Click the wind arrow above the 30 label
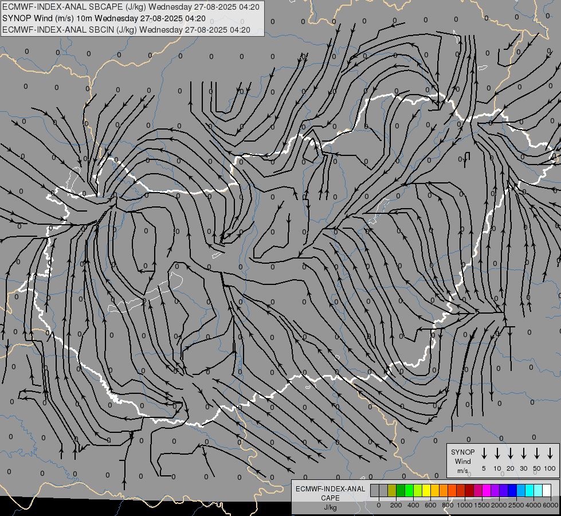561x516 pixels. point(523,454)
